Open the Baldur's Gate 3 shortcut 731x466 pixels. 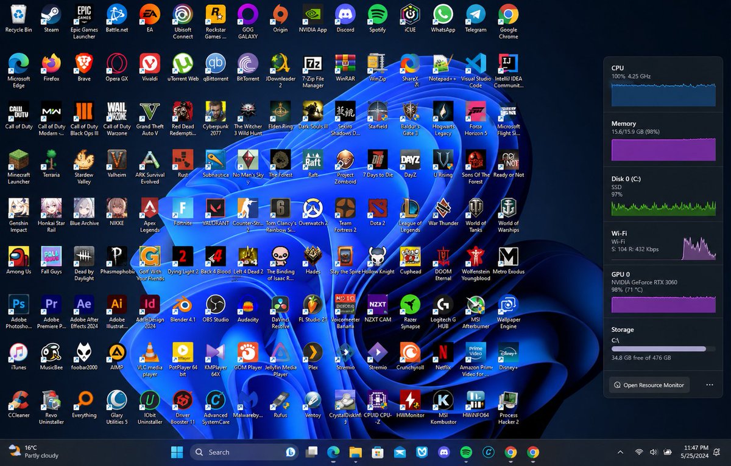(411, 119)
